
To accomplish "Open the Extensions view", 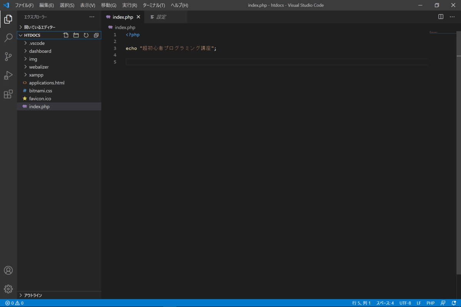I will coord(8,94).
